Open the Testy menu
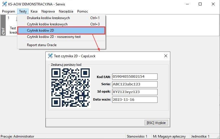The width and height of the screenshot is (220, 139). point(23,11)
